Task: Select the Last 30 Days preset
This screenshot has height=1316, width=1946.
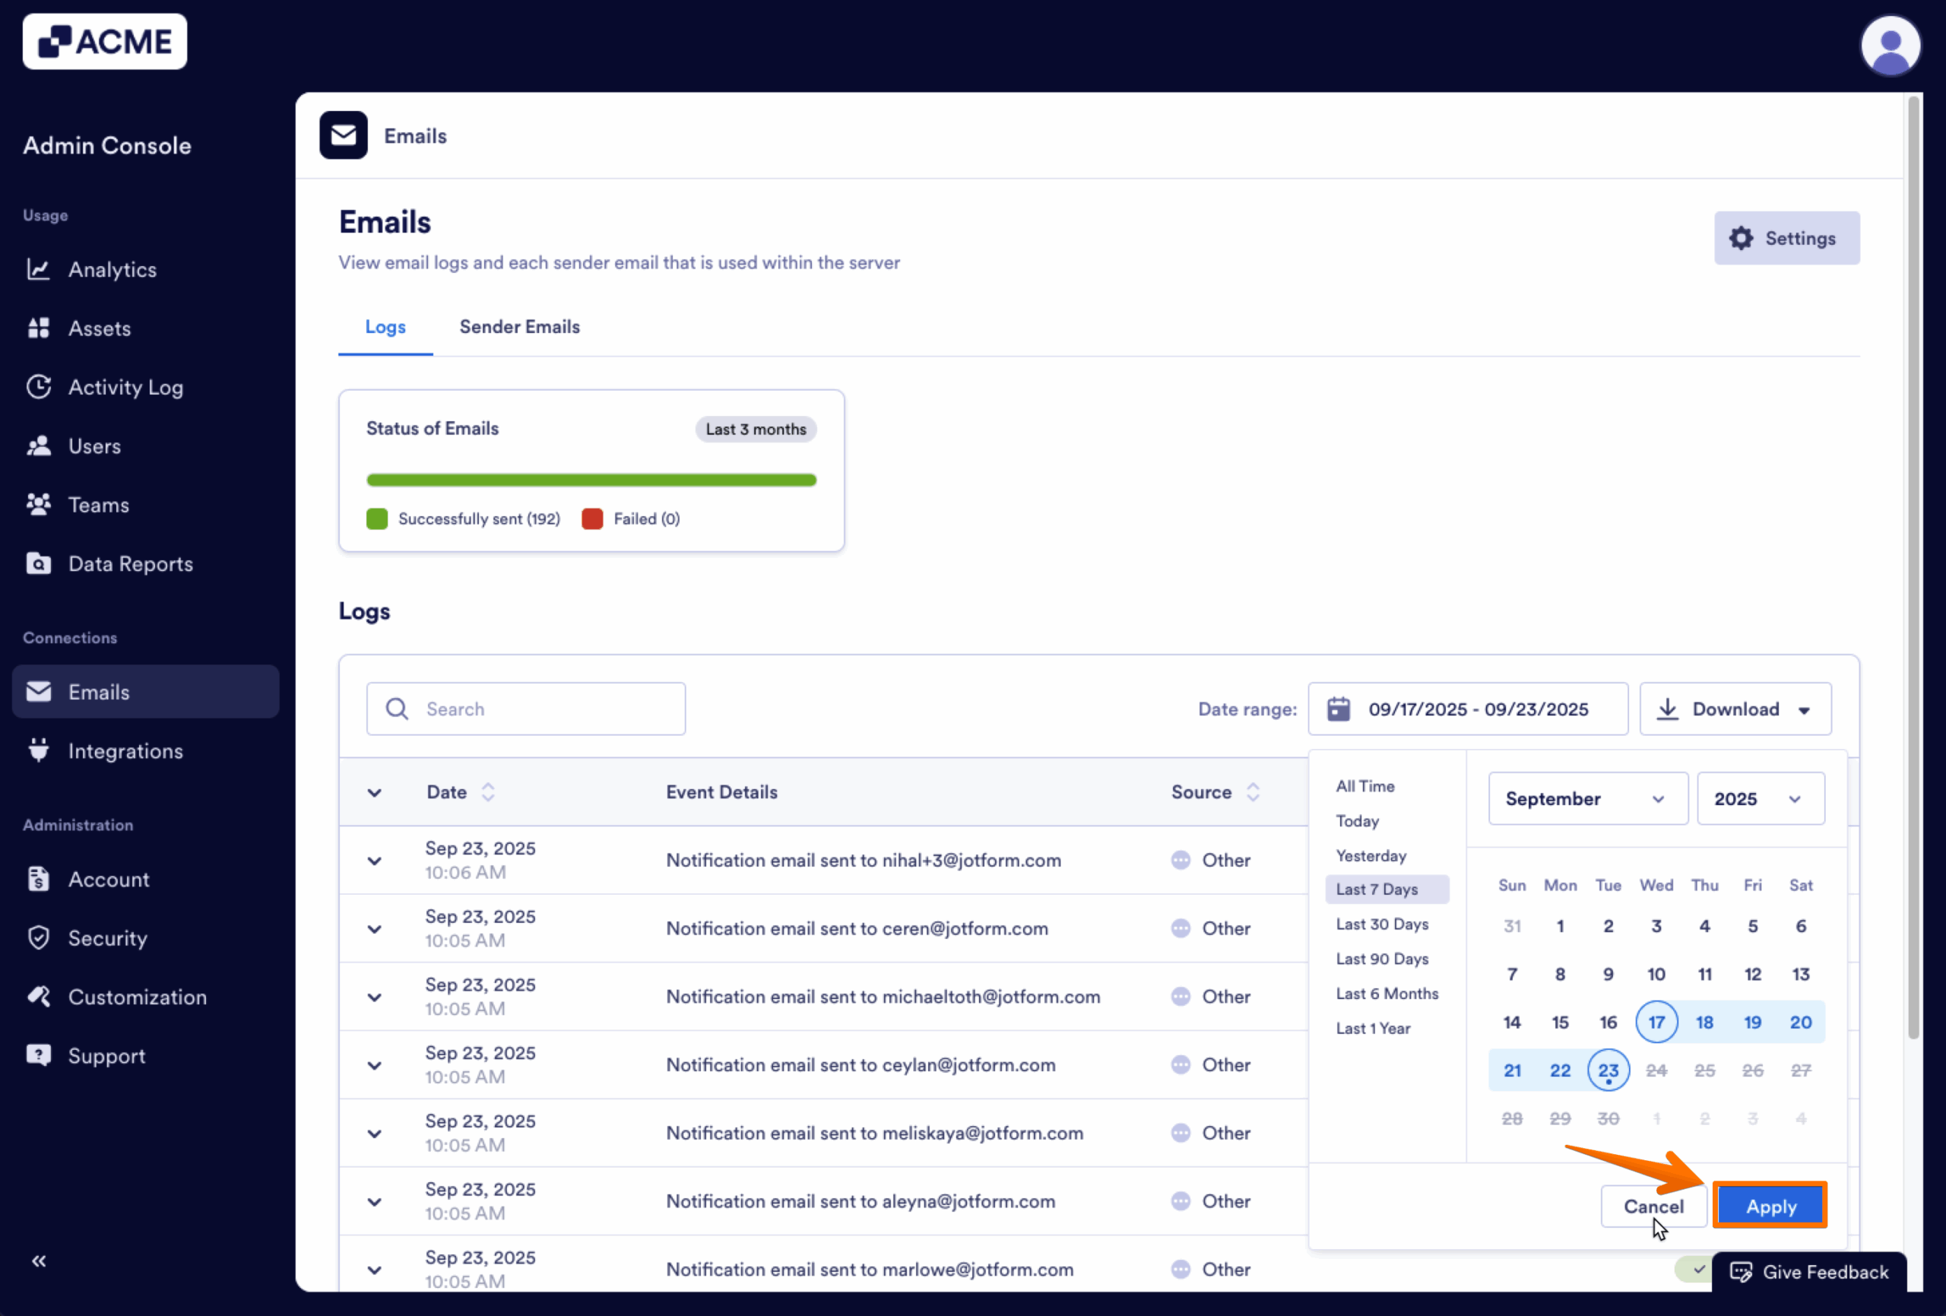Action: click(x=1383, y=923)
